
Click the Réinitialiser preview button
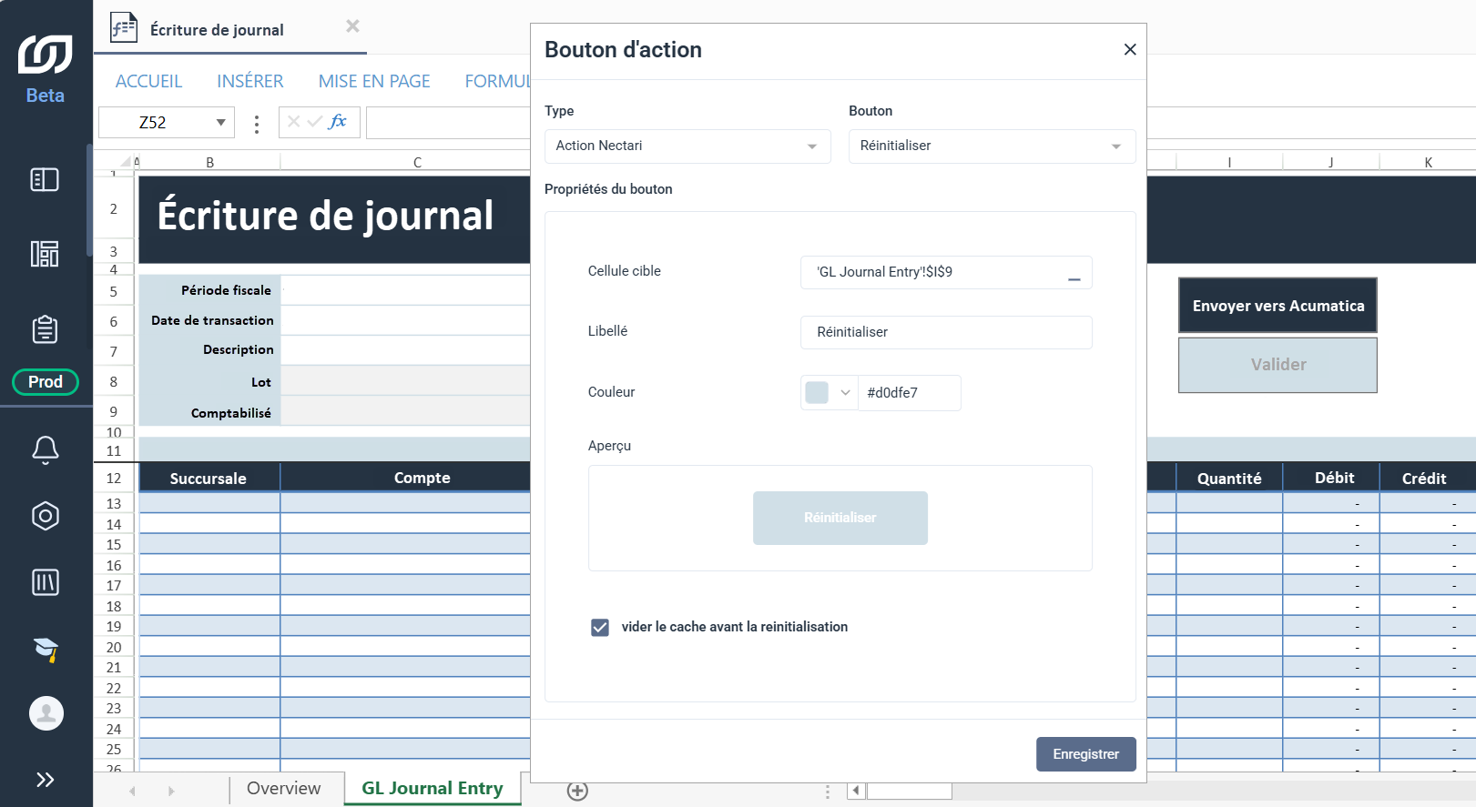coord(840,518)
